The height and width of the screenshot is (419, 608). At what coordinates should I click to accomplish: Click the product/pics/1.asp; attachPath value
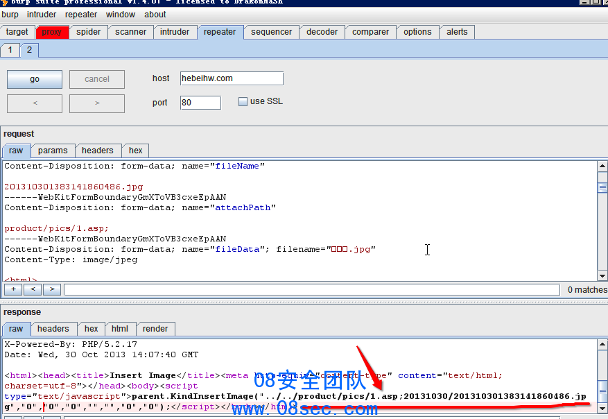pyautogui.click(x=56, y=228)
